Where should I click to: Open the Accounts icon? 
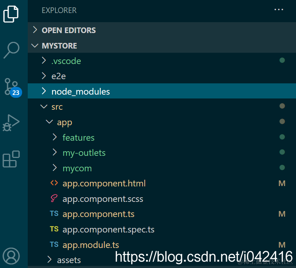[x=11, y=256]
